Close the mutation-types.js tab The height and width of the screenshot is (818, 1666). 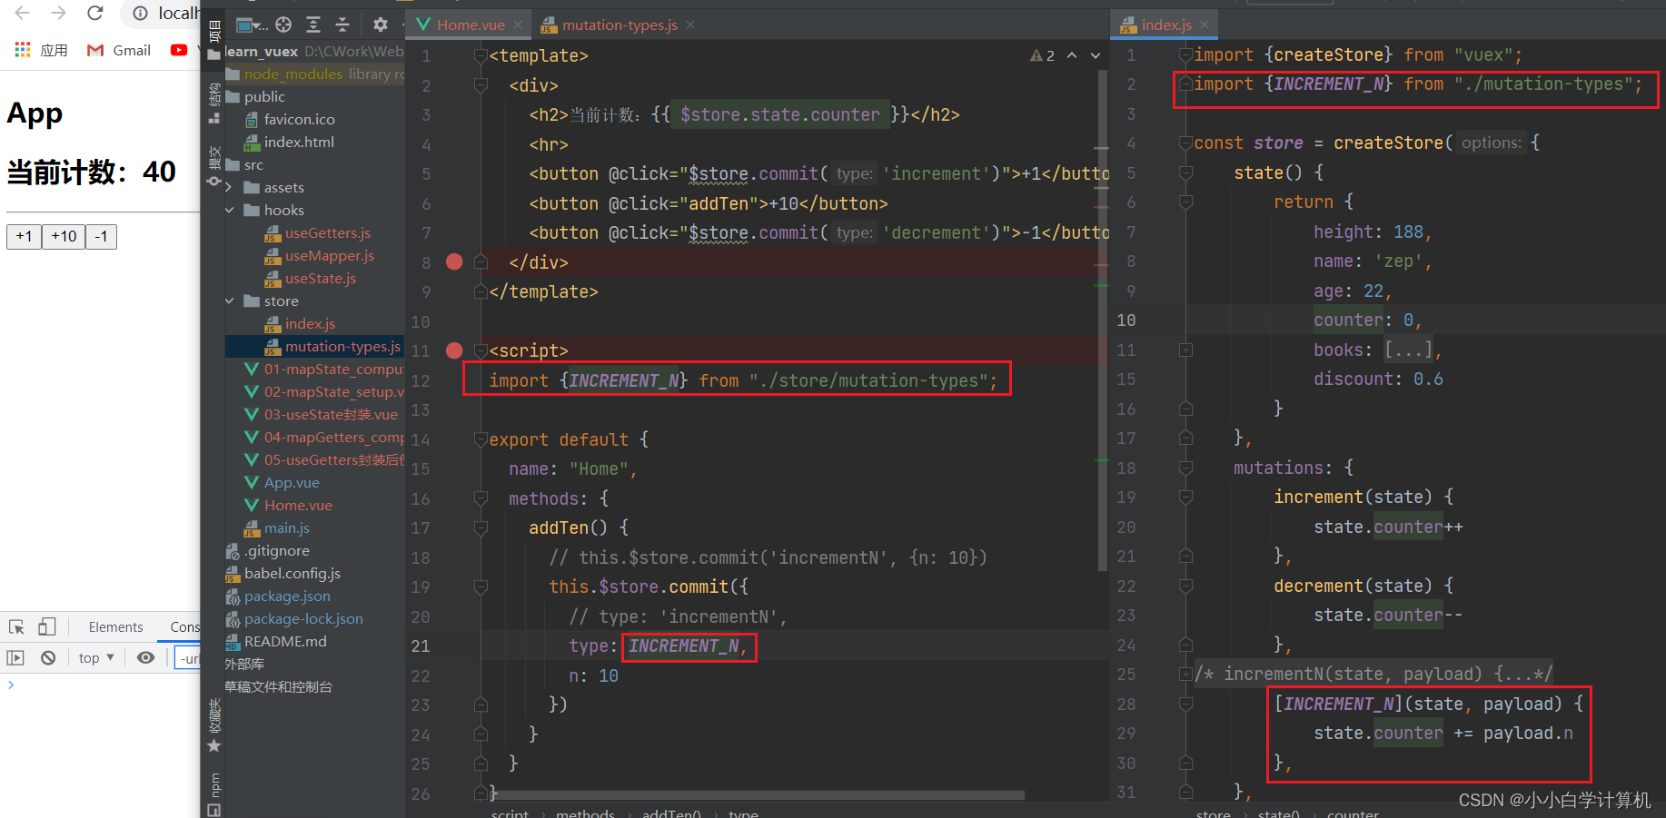coord(690,25)
